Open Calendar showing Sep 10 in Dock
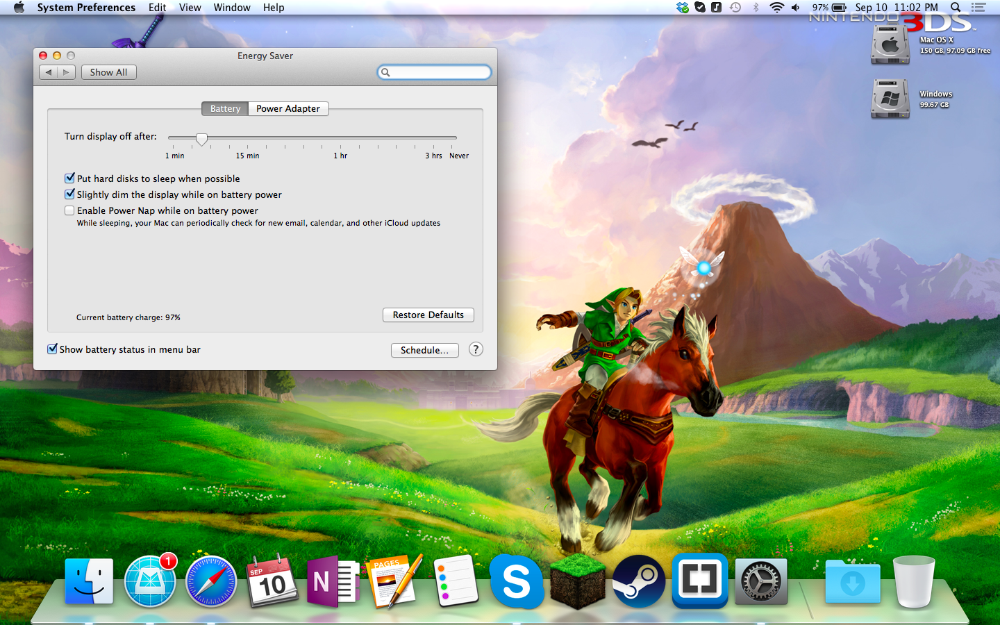Screen dimensions: 1000x625 coord(272,581)
